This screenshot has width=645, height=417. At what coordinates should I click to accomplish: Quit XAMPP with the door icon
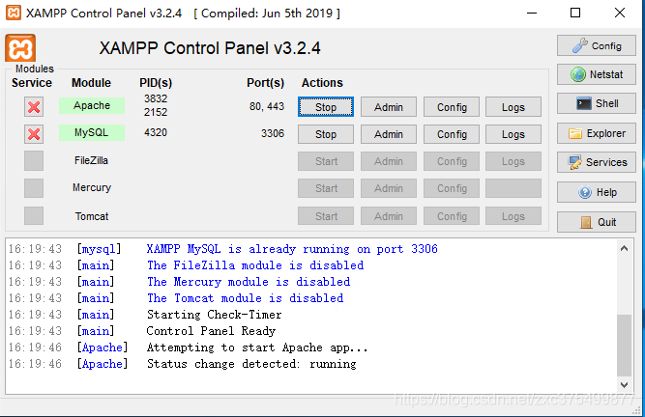pyautogui.click(x=597, y=222)
